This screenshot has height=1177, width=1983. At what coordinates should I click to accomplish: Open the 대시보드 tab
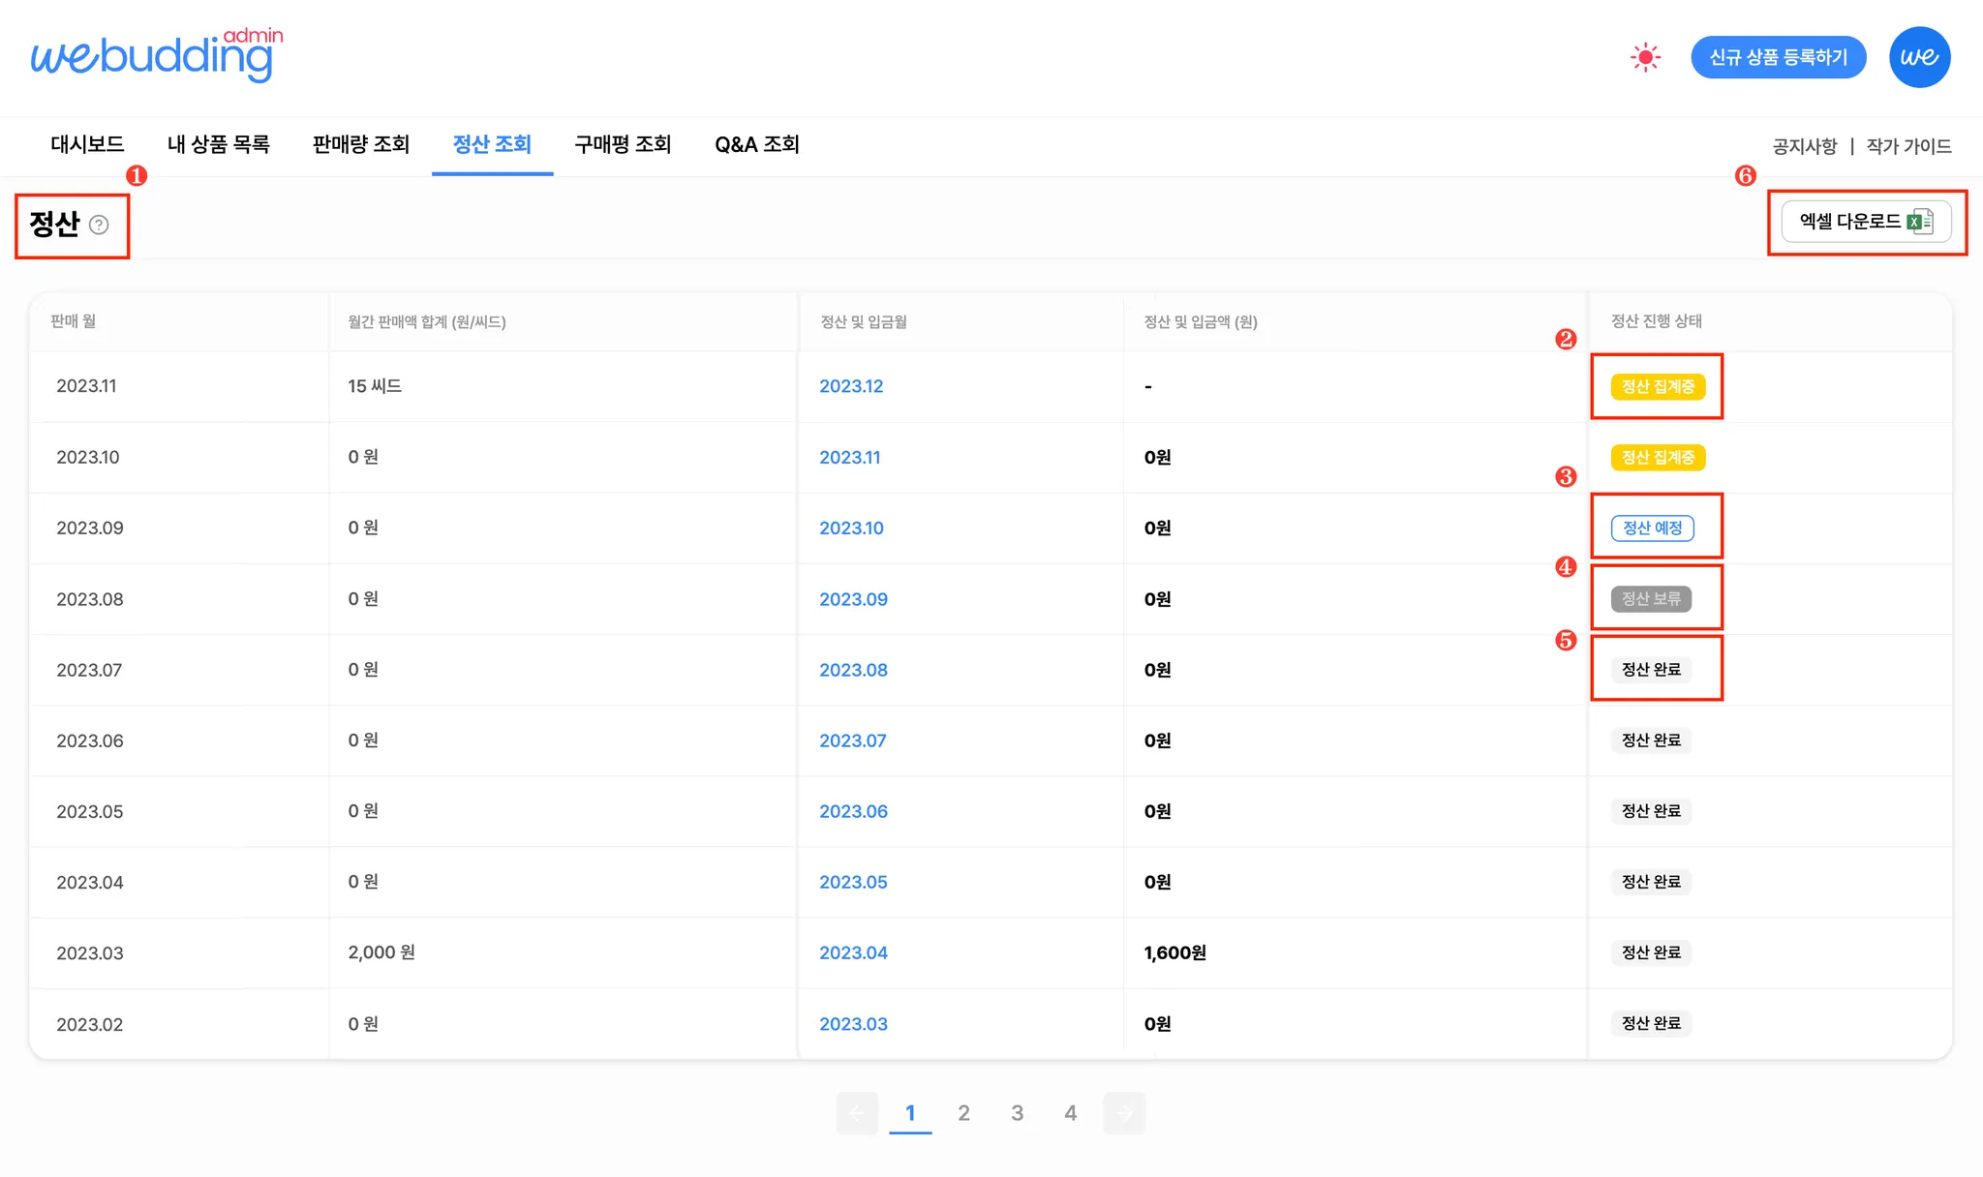[87, 144]
